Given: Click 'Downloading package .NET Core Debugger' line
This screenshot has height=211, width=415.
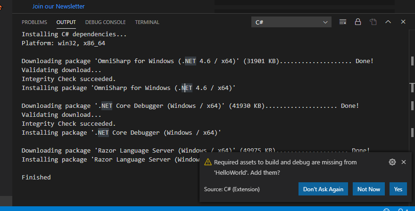Looking at the screenshot, I should 191,106.
